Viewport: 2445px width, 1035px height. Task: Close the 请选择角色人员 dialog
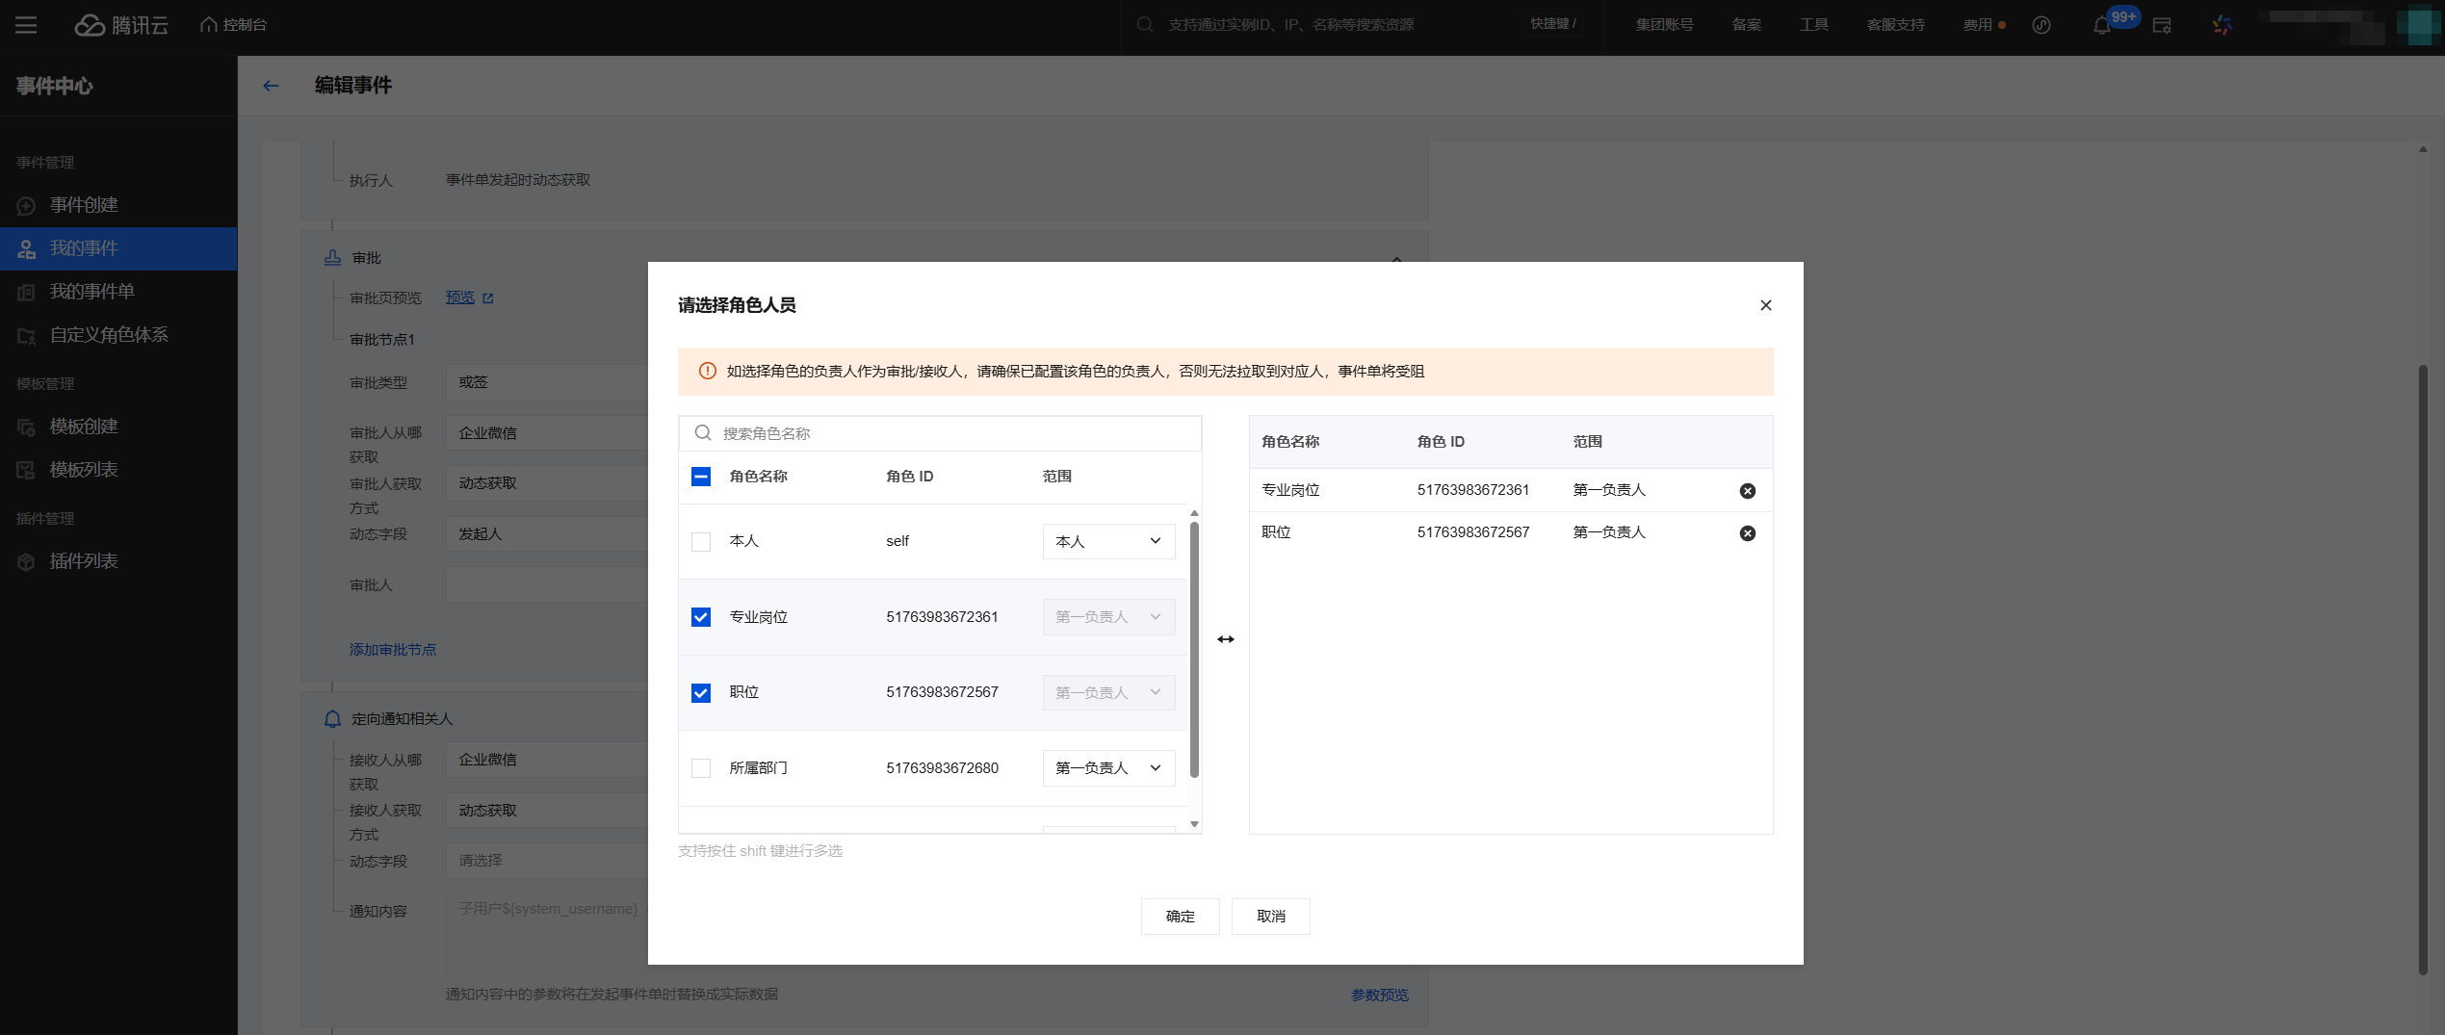pyautogui.click(x=1765, y=305)
